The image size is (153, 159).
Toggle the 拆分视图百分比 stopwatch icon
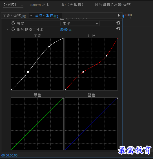click(13, 29)
